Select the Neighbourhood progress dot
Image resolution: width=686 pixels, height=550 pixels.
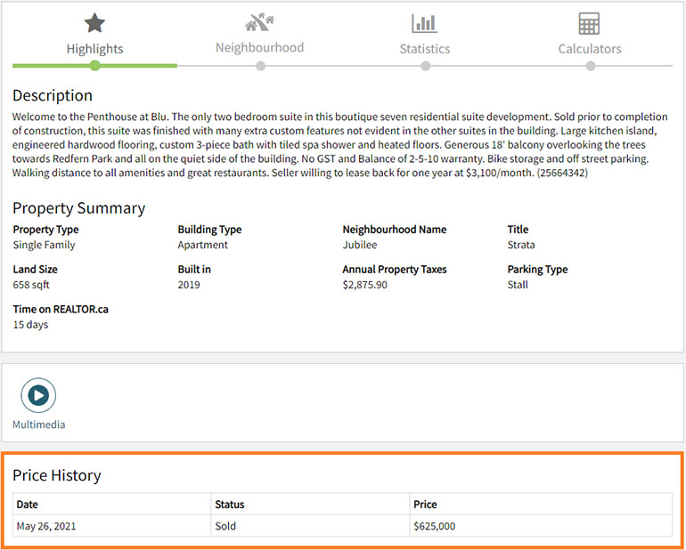coord(260,66)
